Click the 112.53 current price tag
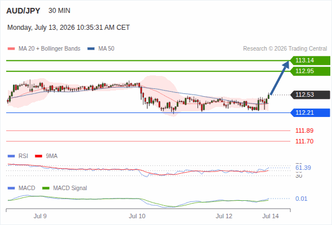Screen dimensions: 332x225 coord(310,95)
